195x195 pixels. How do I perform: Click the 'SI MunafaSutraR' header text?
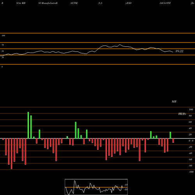click(48, 3)
